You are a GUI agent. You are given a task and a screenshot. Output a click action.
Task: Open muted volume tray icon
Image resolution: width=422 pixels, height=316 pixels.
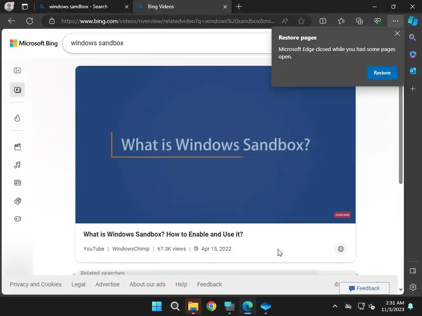(372, 306)
